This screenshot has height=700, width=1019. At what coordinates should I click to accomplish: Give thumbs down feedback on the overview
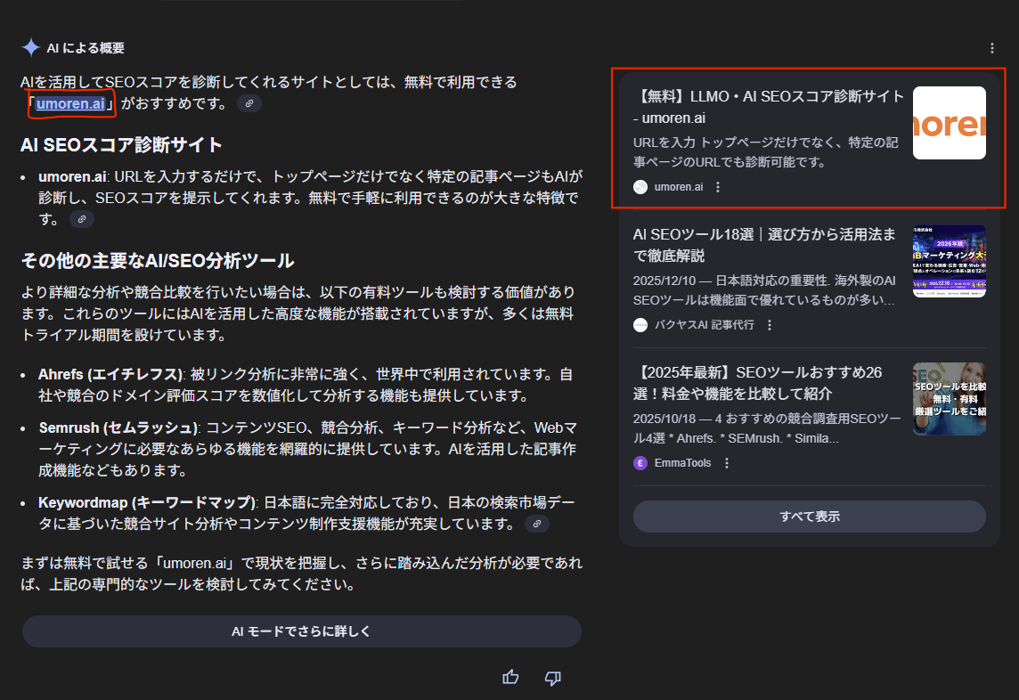552,678
